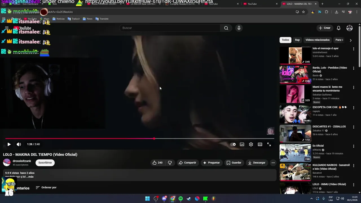Open options for Es Oficial video
The height and width of the screenshot is (203, 361).
353,146
